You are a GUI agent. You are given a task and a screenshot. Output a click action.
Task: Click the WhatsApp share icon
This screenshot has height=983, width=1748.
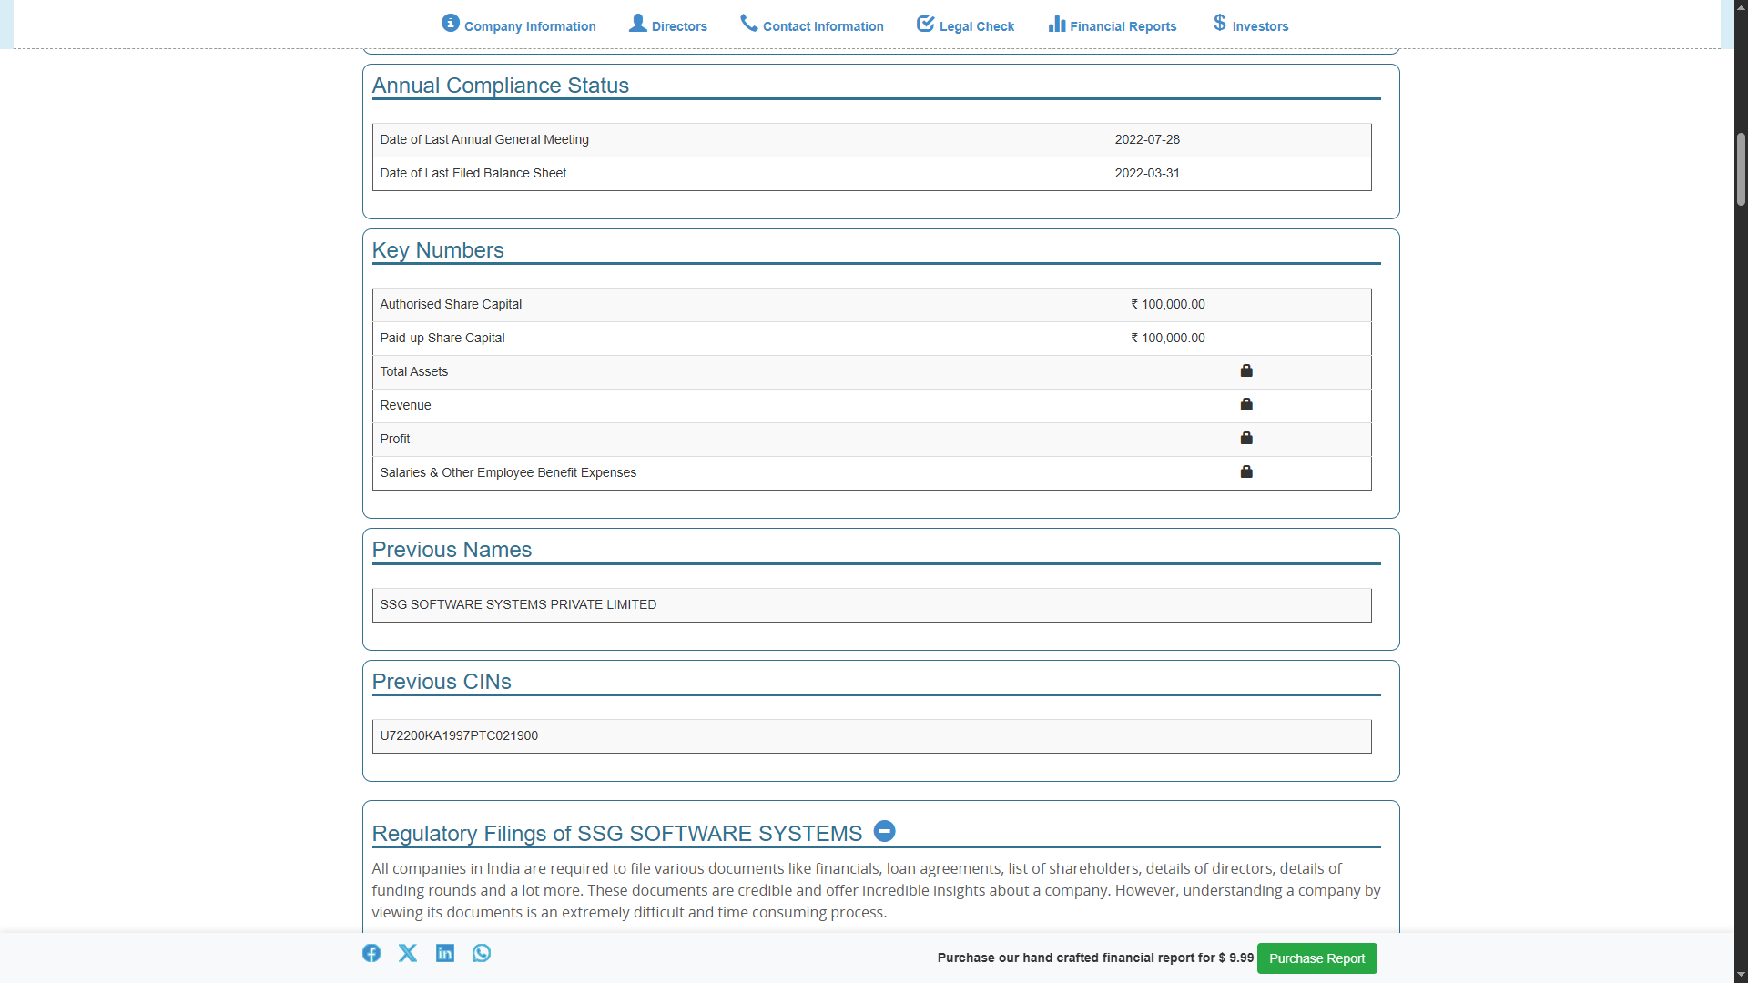tap(482, 953)
